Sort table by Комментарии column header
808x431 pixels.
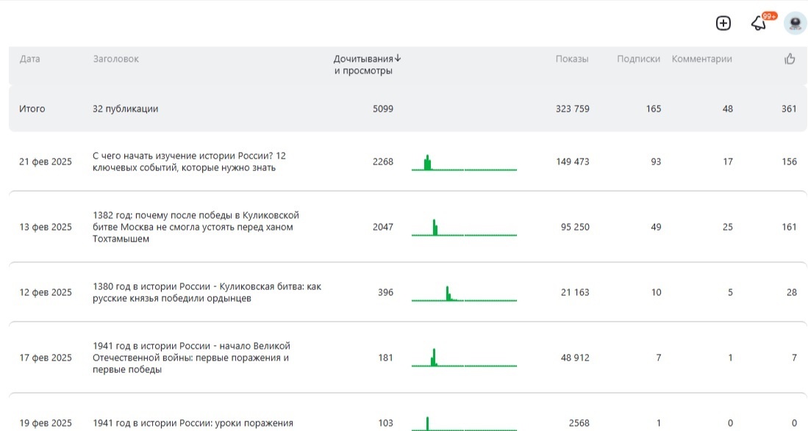pos(702,59)
